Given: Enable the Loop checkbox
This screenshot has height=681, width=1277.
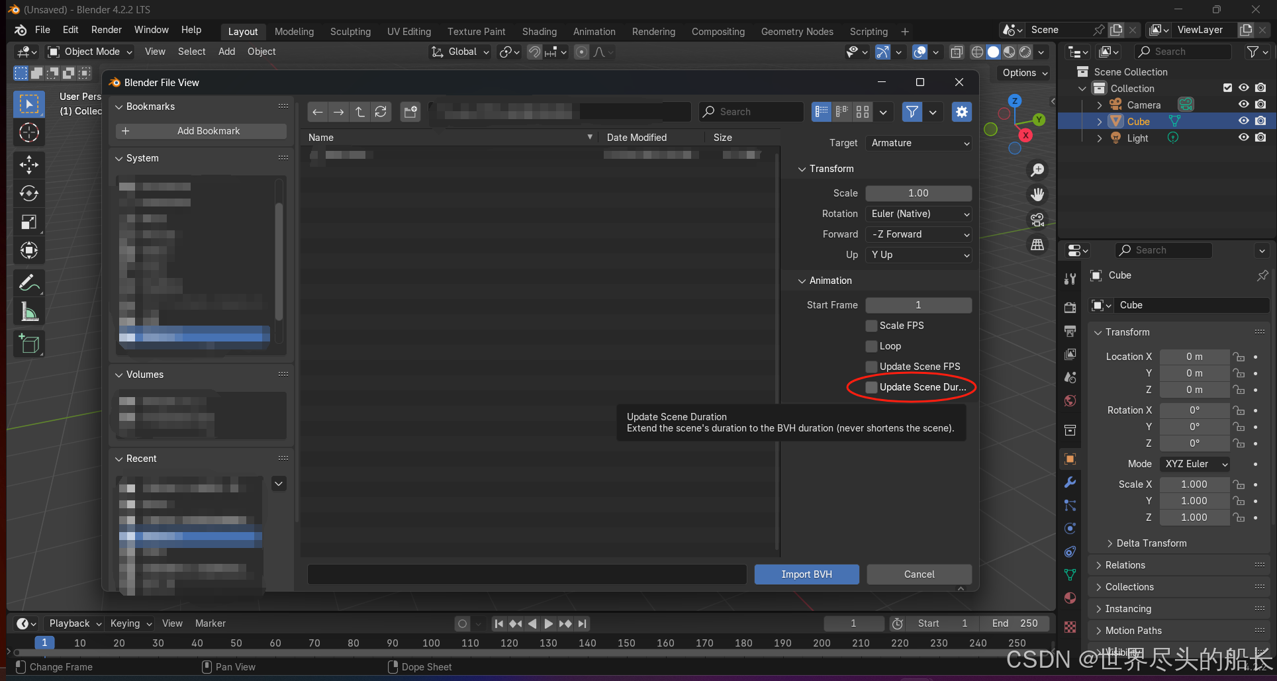Looking at the screenshot, I should point(872,346).
